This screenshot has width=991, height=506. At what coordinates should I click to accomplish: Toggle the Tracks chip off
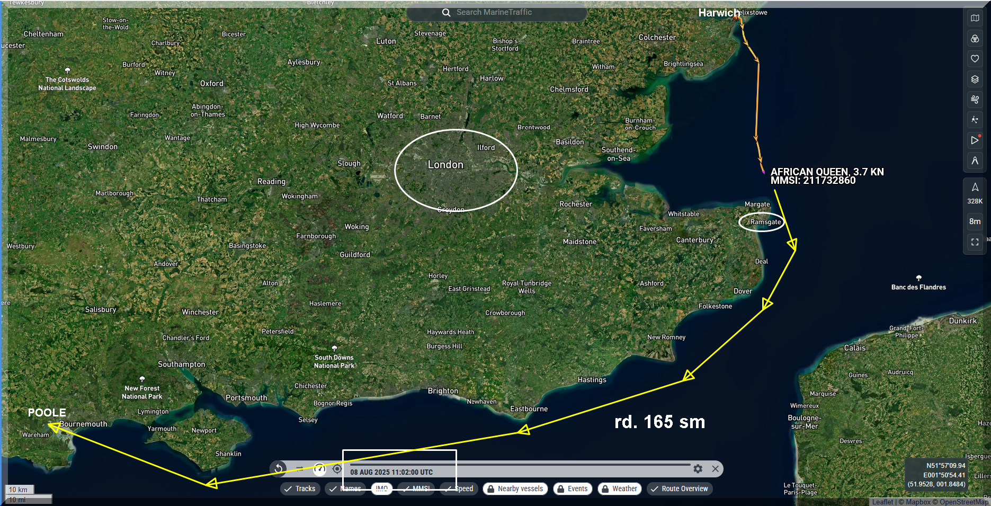click(300, 489)
